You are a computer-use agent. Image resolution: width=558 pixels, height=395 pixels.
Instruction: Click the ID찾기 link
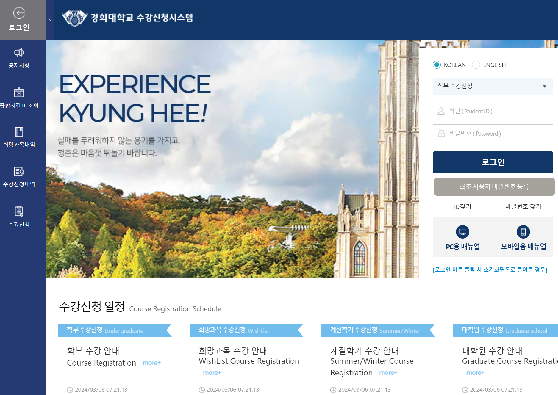click(462, 206)
